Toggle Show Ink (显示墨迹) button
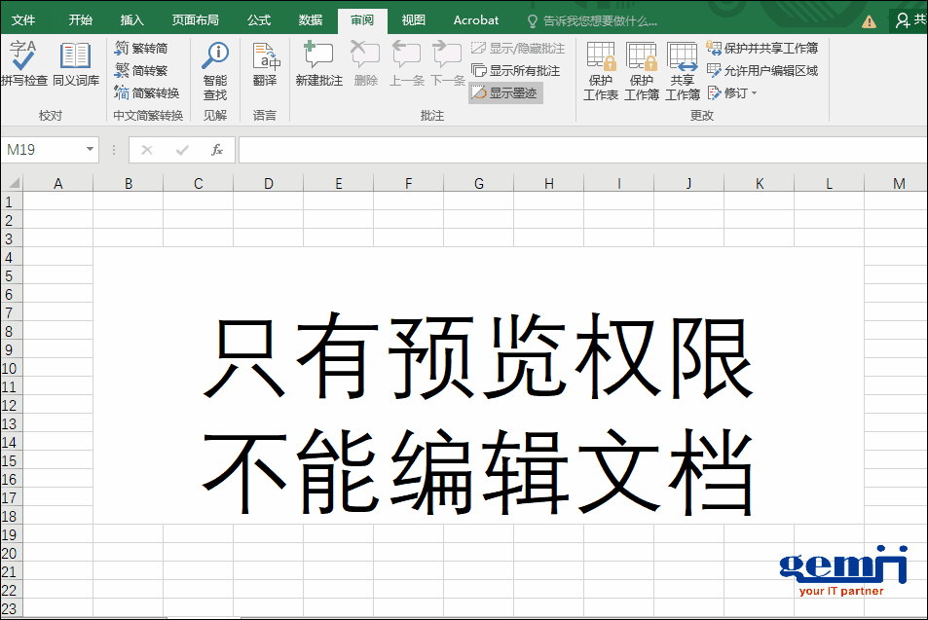 [504, 93]
